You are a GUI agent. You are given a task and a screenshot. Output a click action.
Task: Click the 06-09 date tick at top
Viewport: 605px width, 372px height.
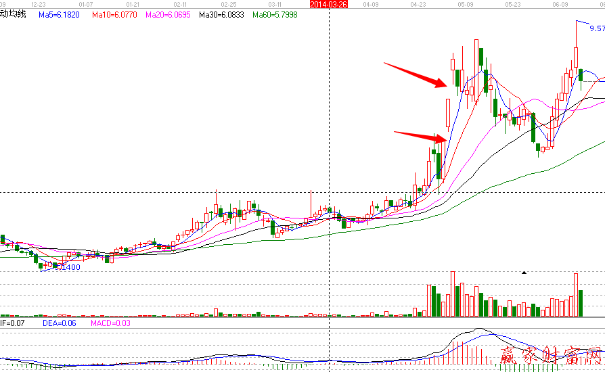tap(560, 4)
